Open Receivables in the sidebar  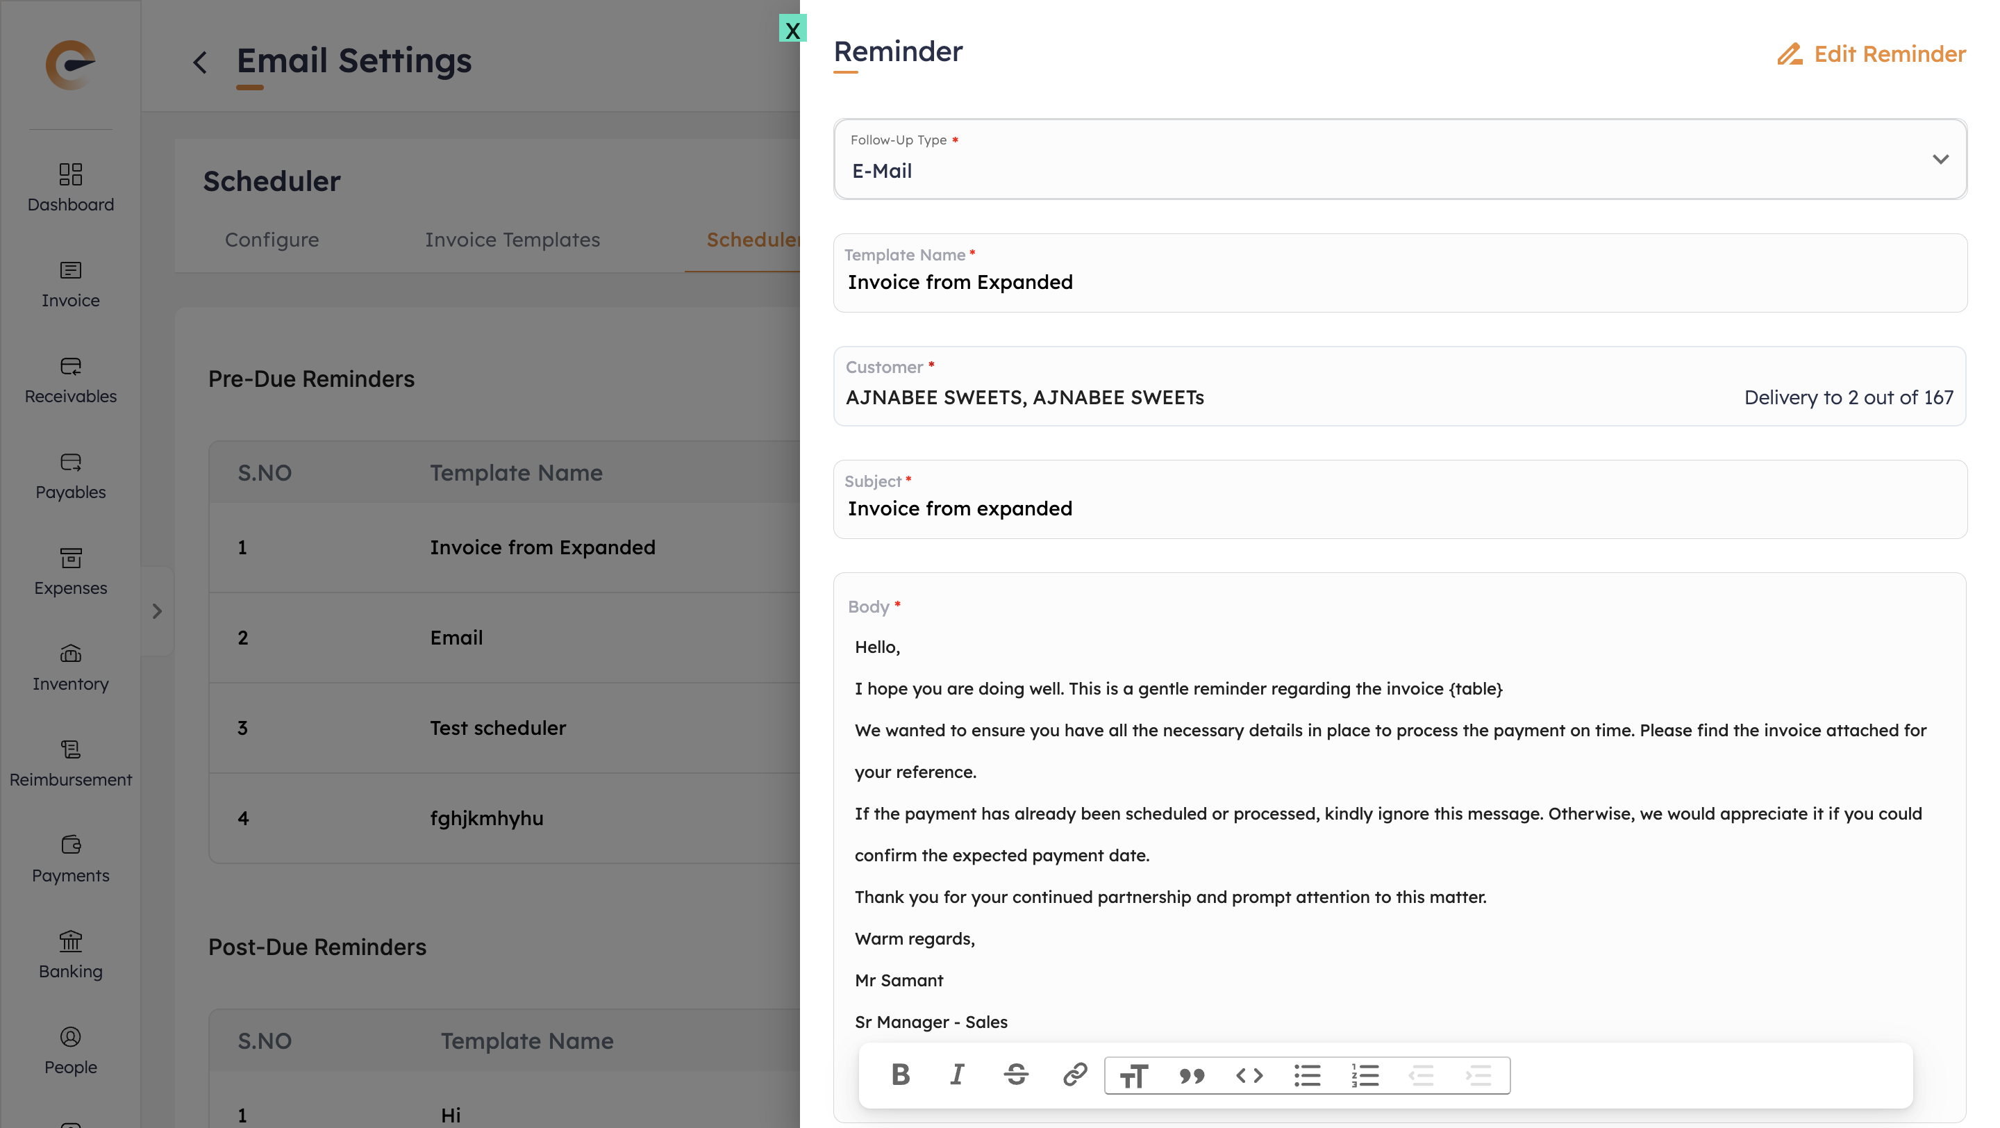pyautogui.click(x=71, y=380)
